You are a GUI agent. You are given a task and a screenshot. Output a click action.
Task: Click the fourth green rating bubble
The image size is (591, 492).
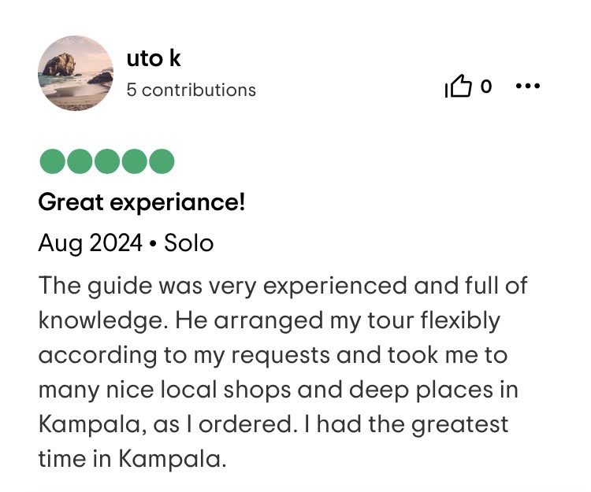click(x=134, y=161)
